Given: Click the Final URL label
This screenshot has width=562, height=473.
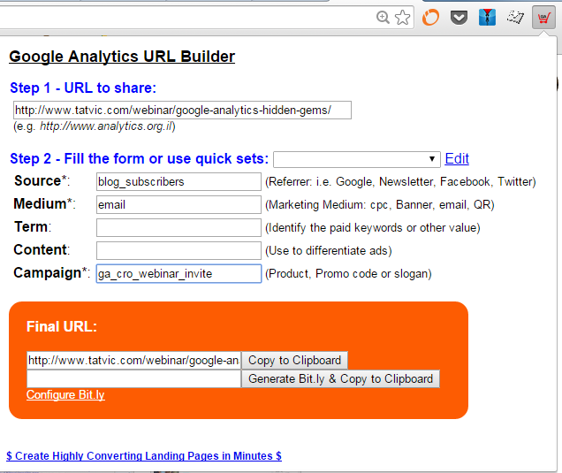Looking at the screenshot, I should tap(62, 327).
